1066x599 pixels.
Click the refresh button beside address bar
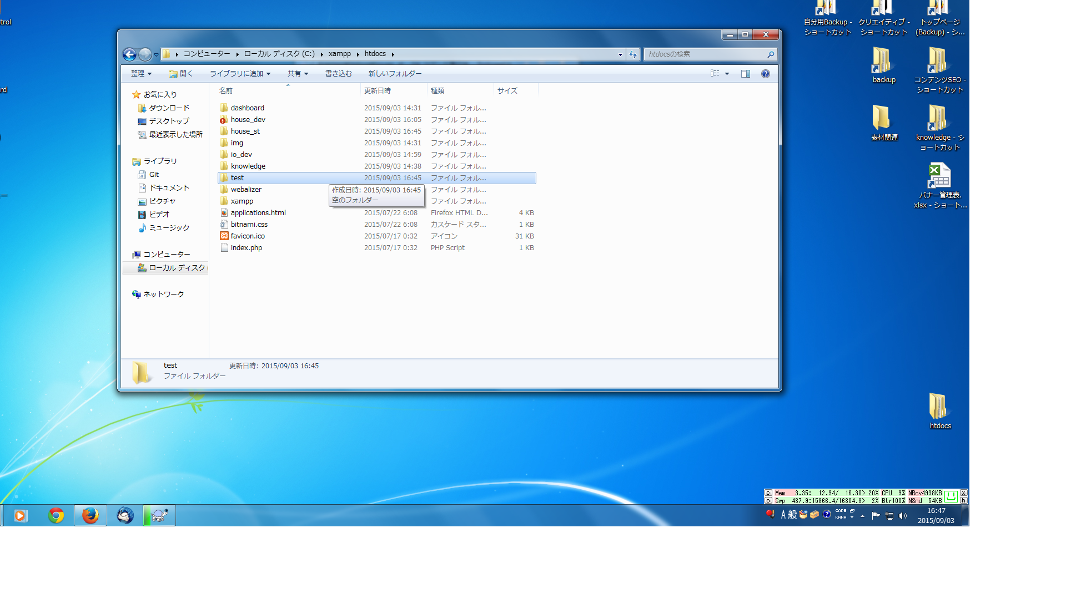tap(633, 54)
